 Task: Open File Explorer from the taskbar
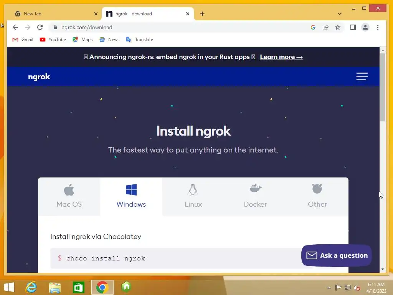pyautogui.click(x=54, y=287)
